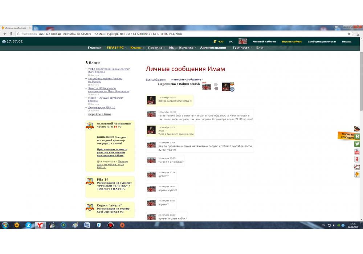This screenshot has width=363, height=254.
Task: Open the Главная menu item
Action: (95, 48)
